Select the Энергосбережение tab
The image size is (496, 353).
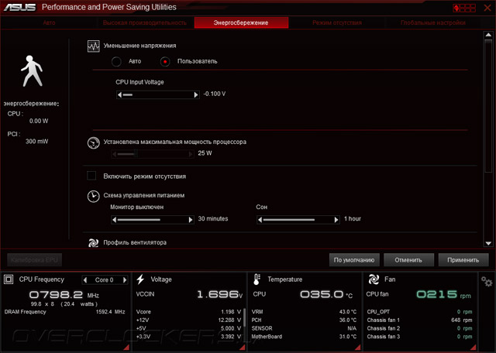(x=241, y=22)
